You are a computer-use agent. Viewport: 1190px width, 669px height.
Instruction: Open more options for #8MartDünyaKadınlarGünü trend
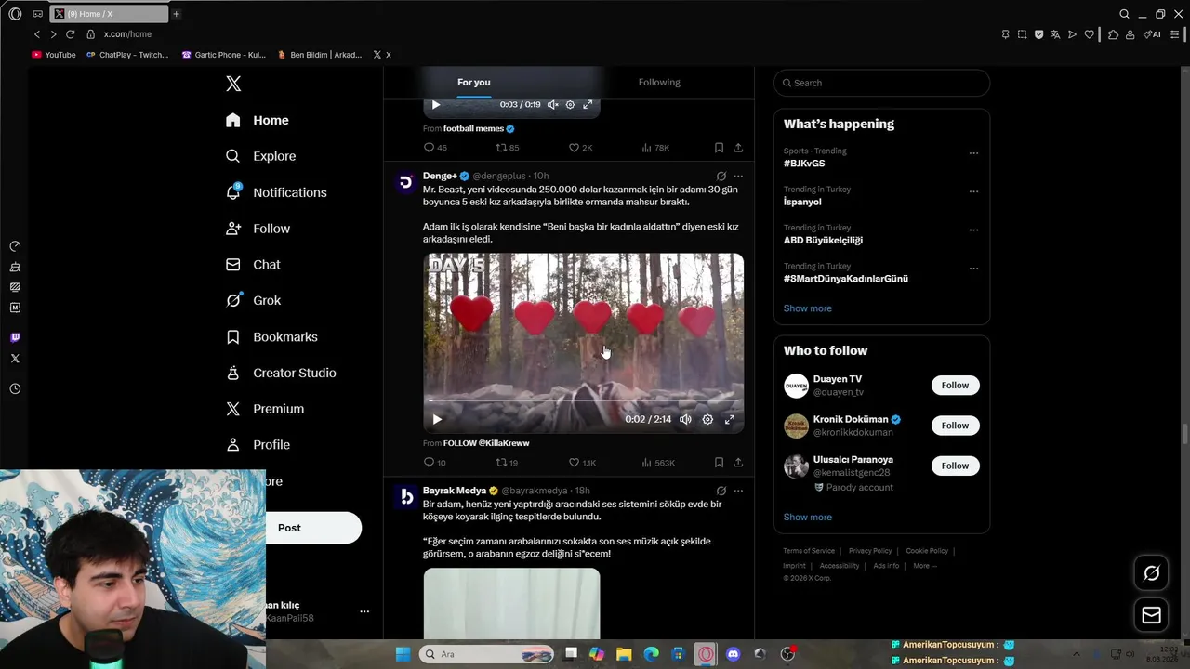click(973, 269)
